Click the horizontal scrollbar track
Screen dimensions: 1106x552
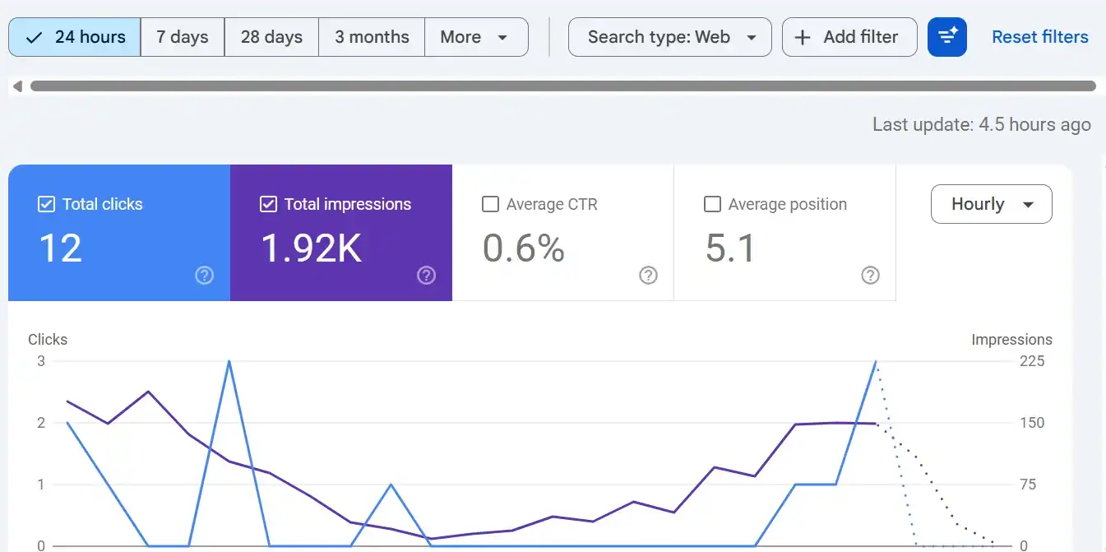(563, 86)
